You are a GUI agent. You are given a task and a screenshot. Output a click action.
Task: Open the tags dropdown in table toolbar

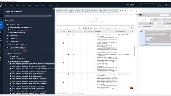click(80, 28)
